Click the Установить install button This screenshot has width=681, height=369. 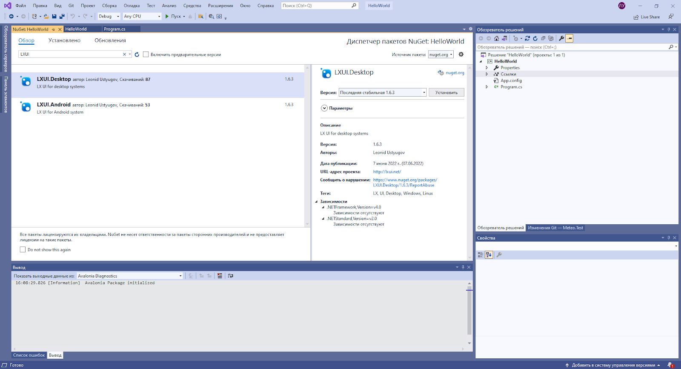(446, 92)
